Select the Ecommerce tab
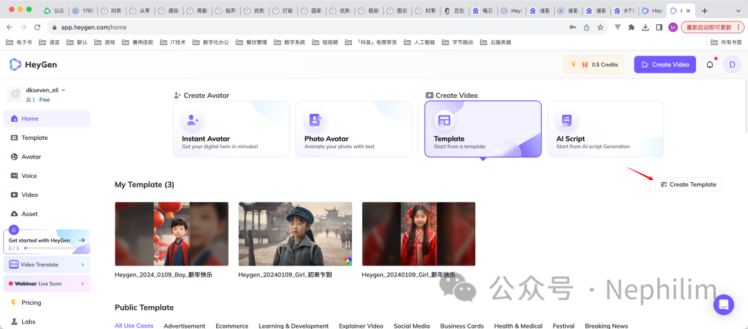The image size is (748, 329). tap(232, 326)
